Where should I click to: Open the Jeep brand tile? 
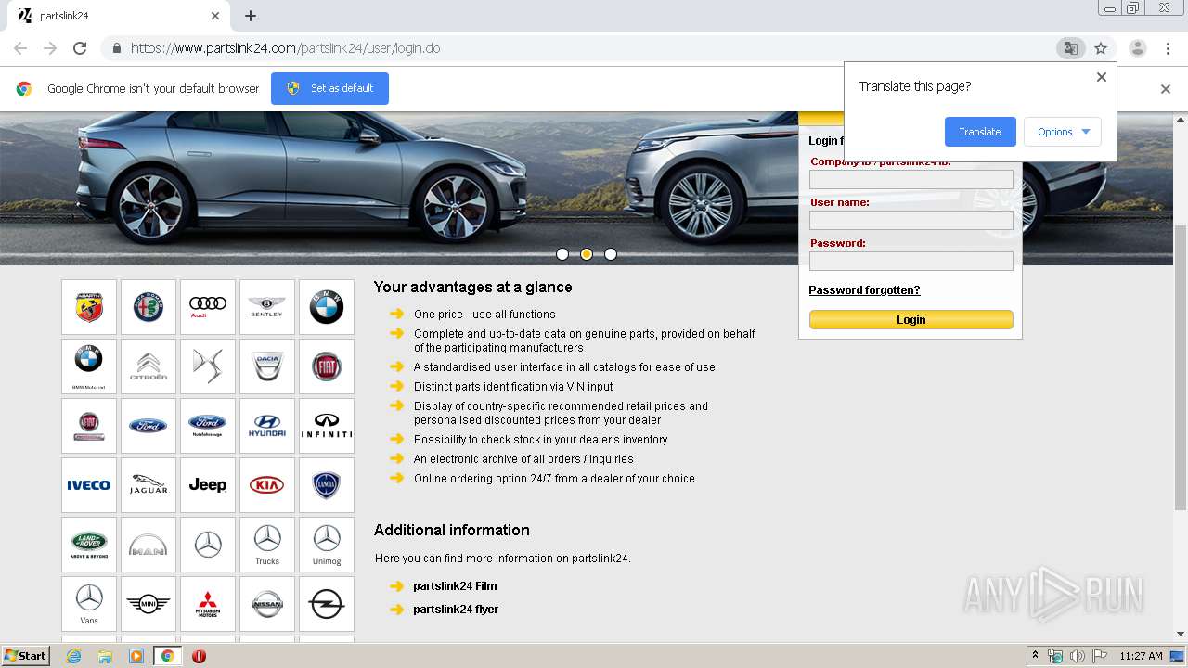tap(208, 485)
